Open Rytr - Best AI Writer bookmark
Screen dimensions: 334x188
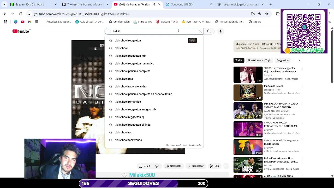[196, 22]
